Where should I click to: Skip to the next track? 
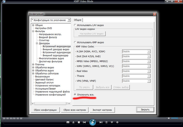click(x=101, y=122)
